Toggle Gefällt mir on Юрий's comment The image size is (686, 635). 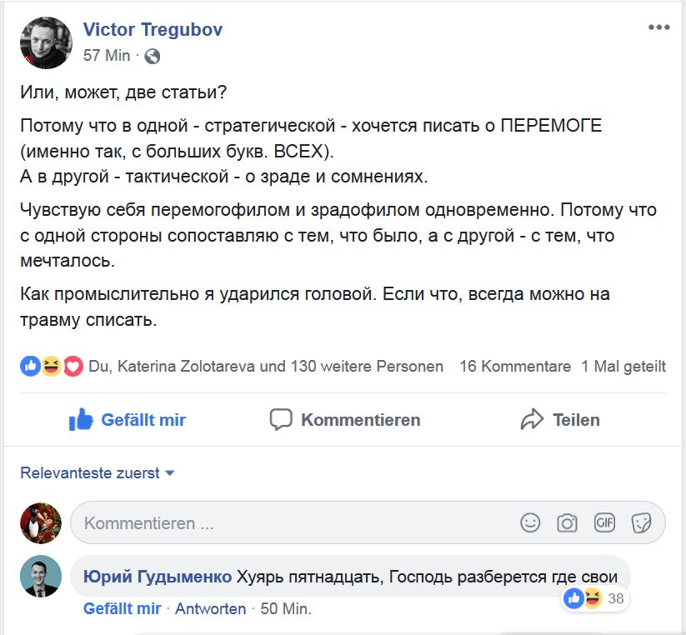pyautogui.click(x=122, y=608)
